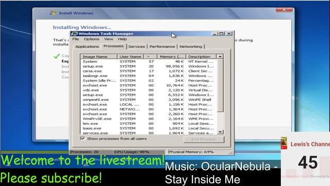The image size is (330, 186).
Task: Open the Options menu
Action: pyautogui.click(x=91, y=39)
